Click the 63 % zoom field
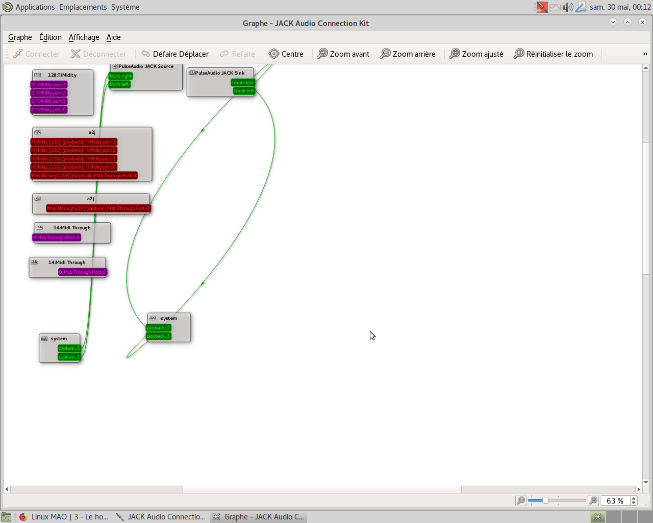Viewport: 653px width, 523px height. pos(615,501)
